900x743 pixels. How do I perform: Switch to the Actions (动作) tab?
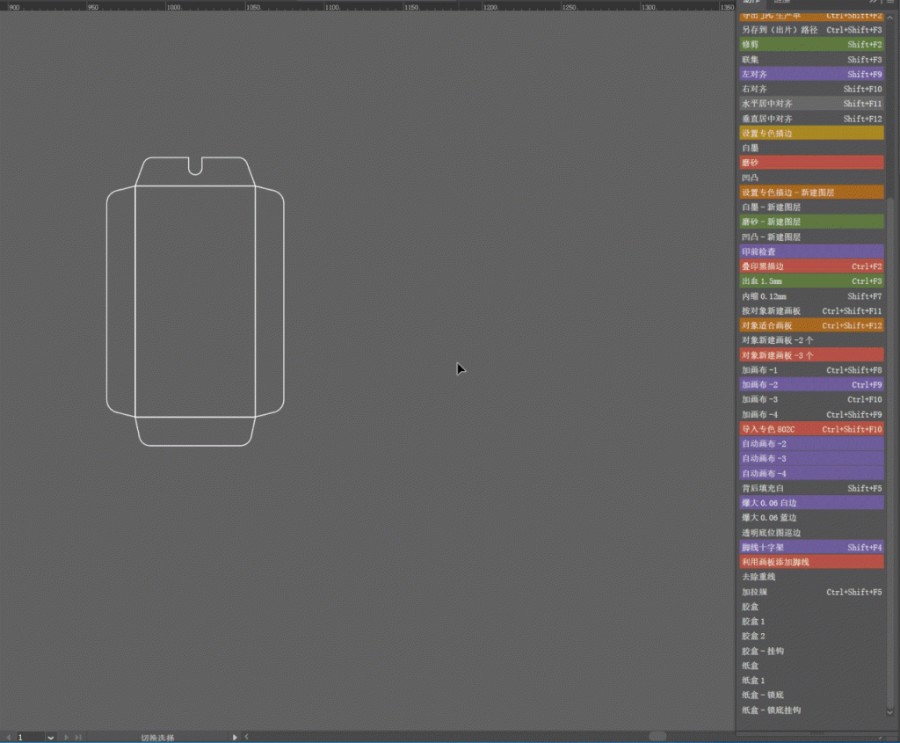tap(751, 4)
